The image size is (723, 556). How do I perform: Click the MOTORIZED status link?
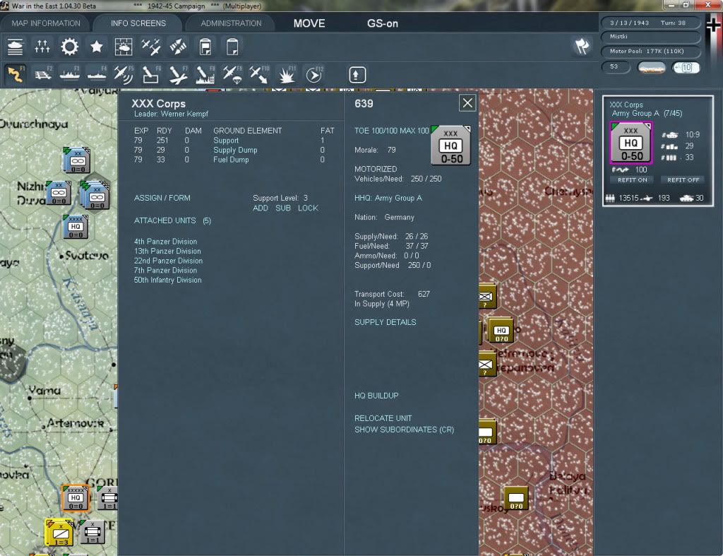pos(376,170)
